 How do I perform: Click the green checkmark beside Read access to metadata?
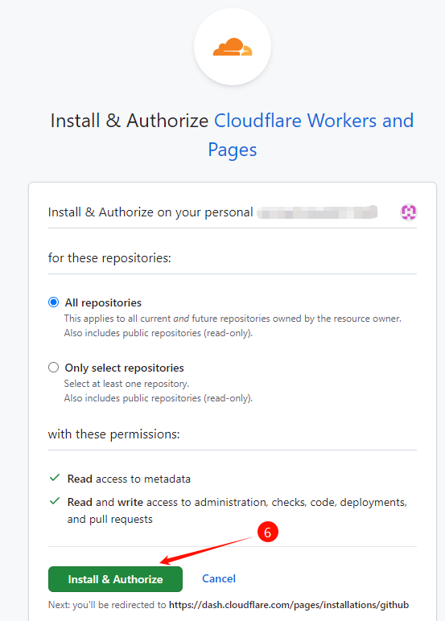55,478
